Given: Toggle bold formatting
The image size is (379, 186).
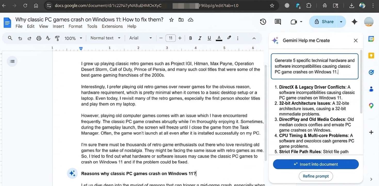Looking at the screenshot, I should pos(190,38).
